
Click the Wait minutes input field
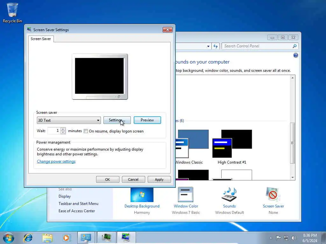point(54,131)
